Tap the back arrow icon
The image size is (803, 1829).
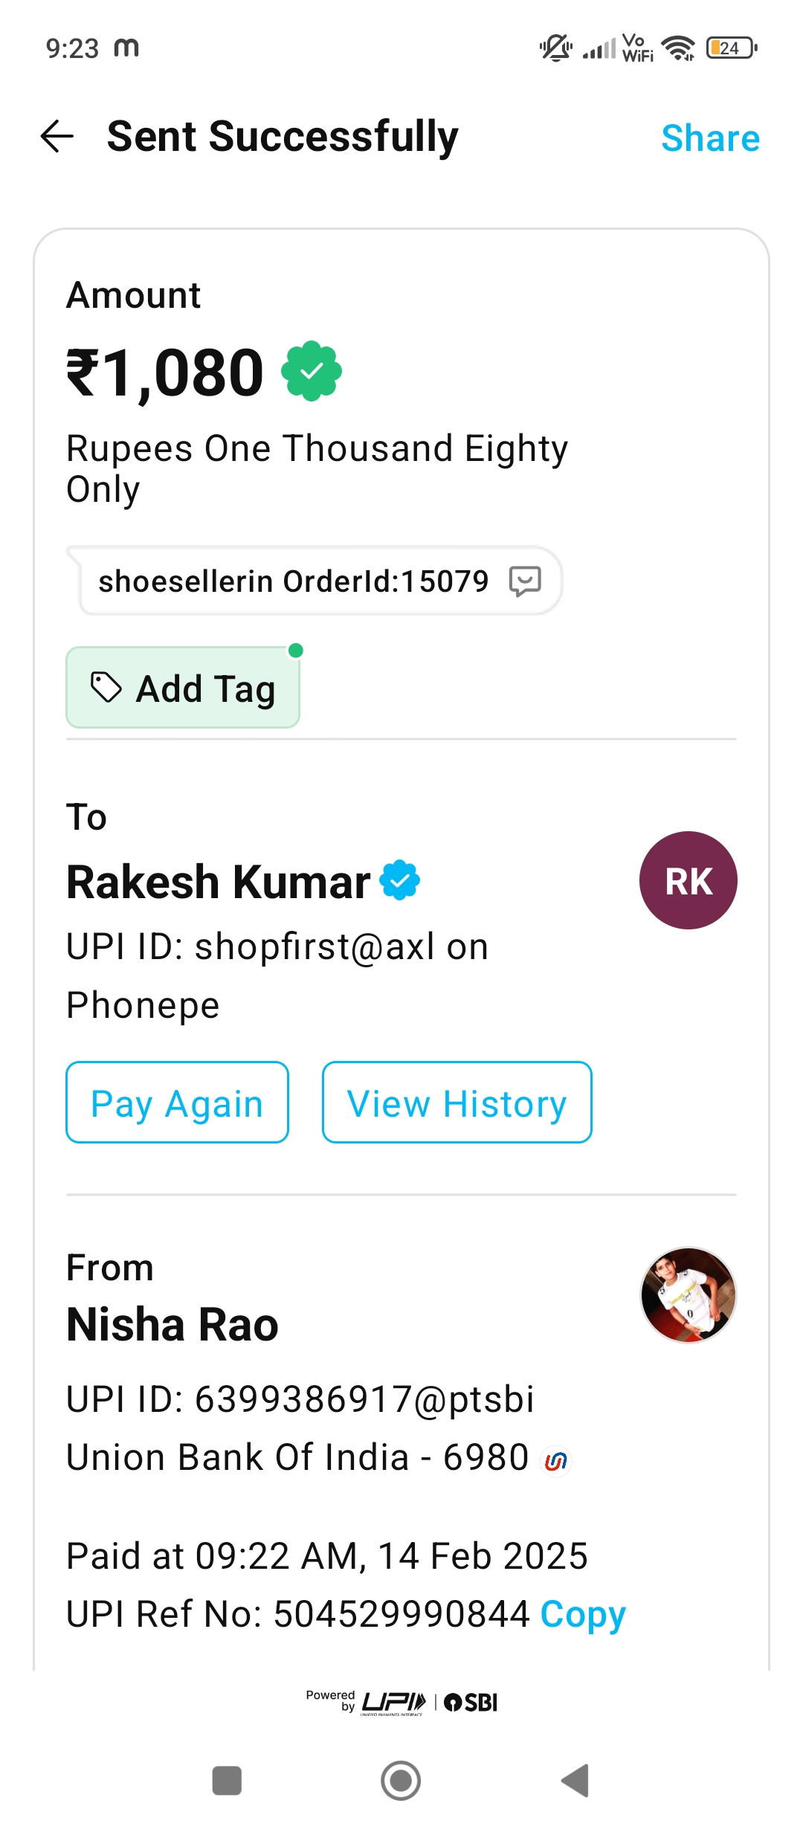(x=57, y=137)
